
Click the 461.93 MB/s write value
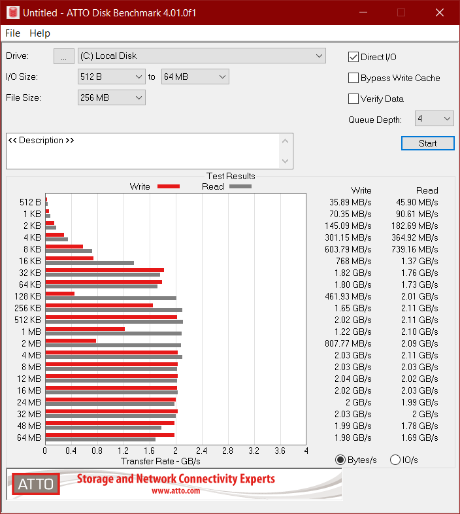(x=348, y=296)
